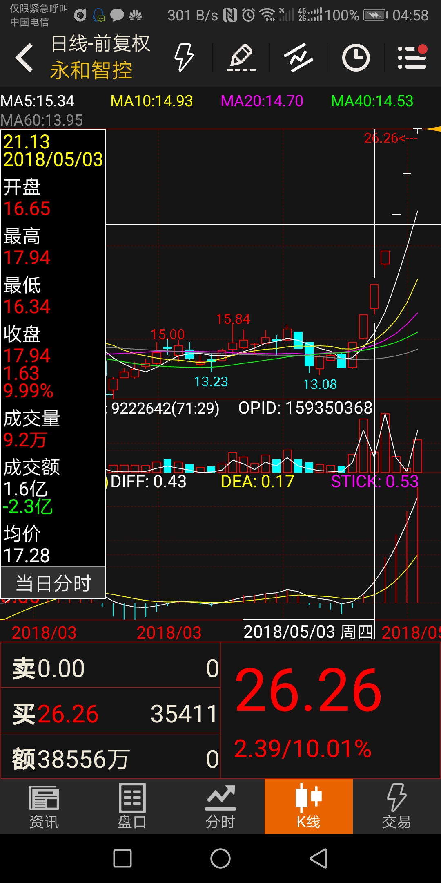Open the pencil drawing tool
441x883 pixels.
click(241, 58)
